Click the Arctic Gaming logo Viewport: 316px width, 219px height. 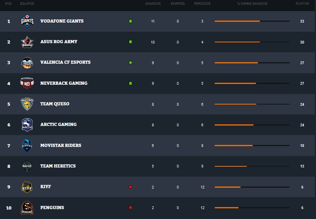coord(27,125)
